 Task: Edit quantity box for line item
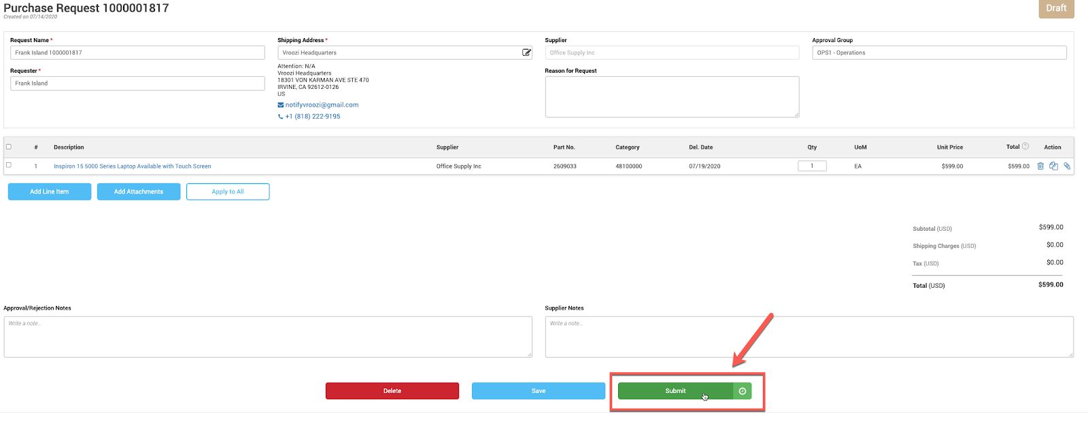coord(812,166)
